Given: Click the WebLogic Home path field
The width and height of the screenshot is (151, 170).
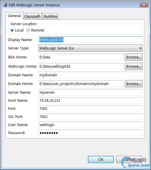Looking at the screenshot, I should tap(80, 66).
